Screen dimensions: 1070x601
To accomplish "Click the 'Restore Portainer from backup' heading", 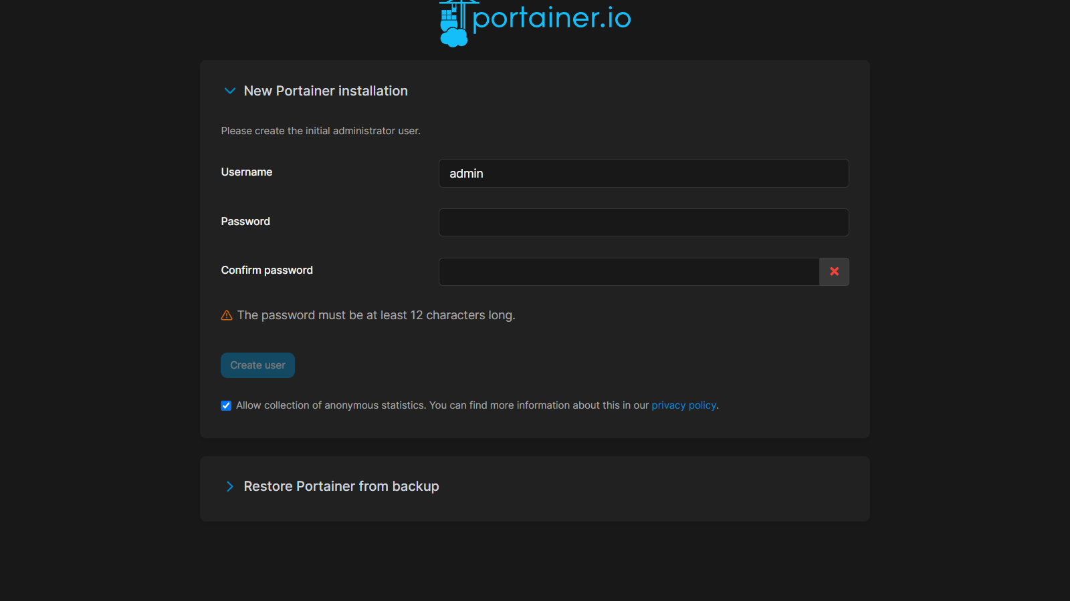I will click(x=341, y=486).
